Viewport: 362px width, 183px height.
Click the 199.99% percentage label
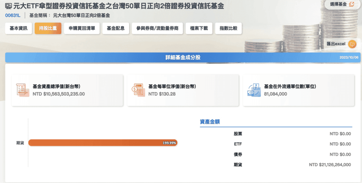(x=169, y=143)
